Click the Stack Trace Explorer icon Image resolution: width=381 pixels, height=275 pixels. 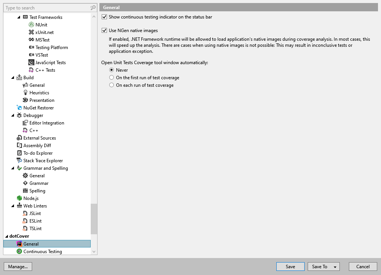pos(19,161)
